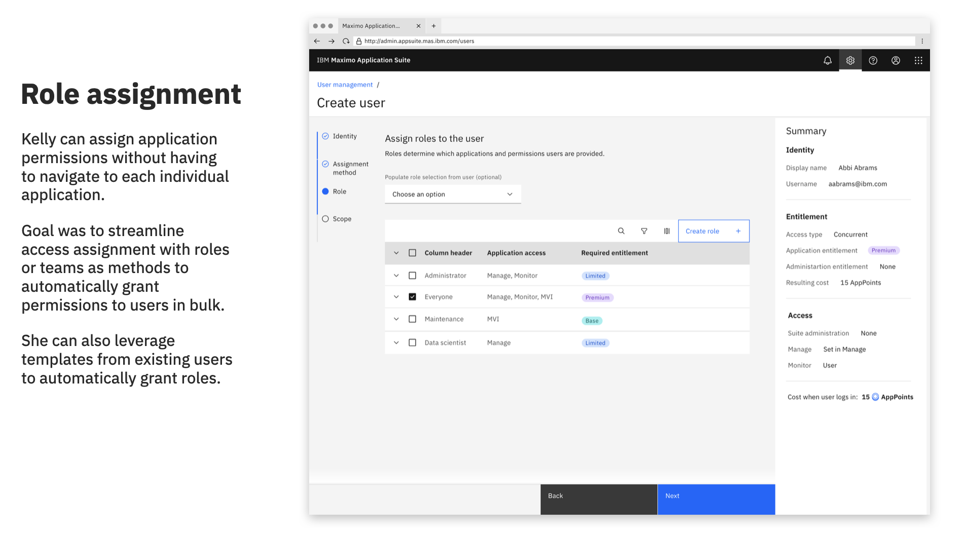Viewport: 966px width, 537px height.
Task: Open the settings gear in the header
Action: point(850,60)
